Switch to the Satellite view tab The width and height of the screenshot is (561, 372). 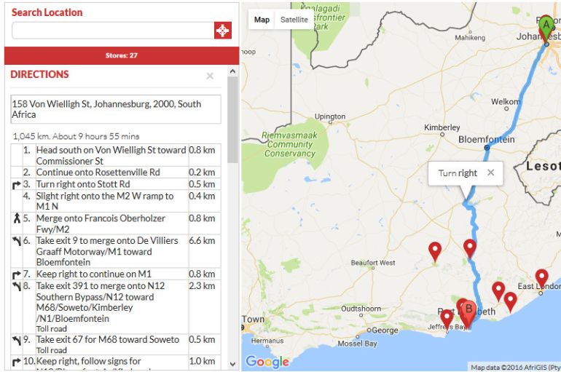pyautogui.click(x=294, y=20)
